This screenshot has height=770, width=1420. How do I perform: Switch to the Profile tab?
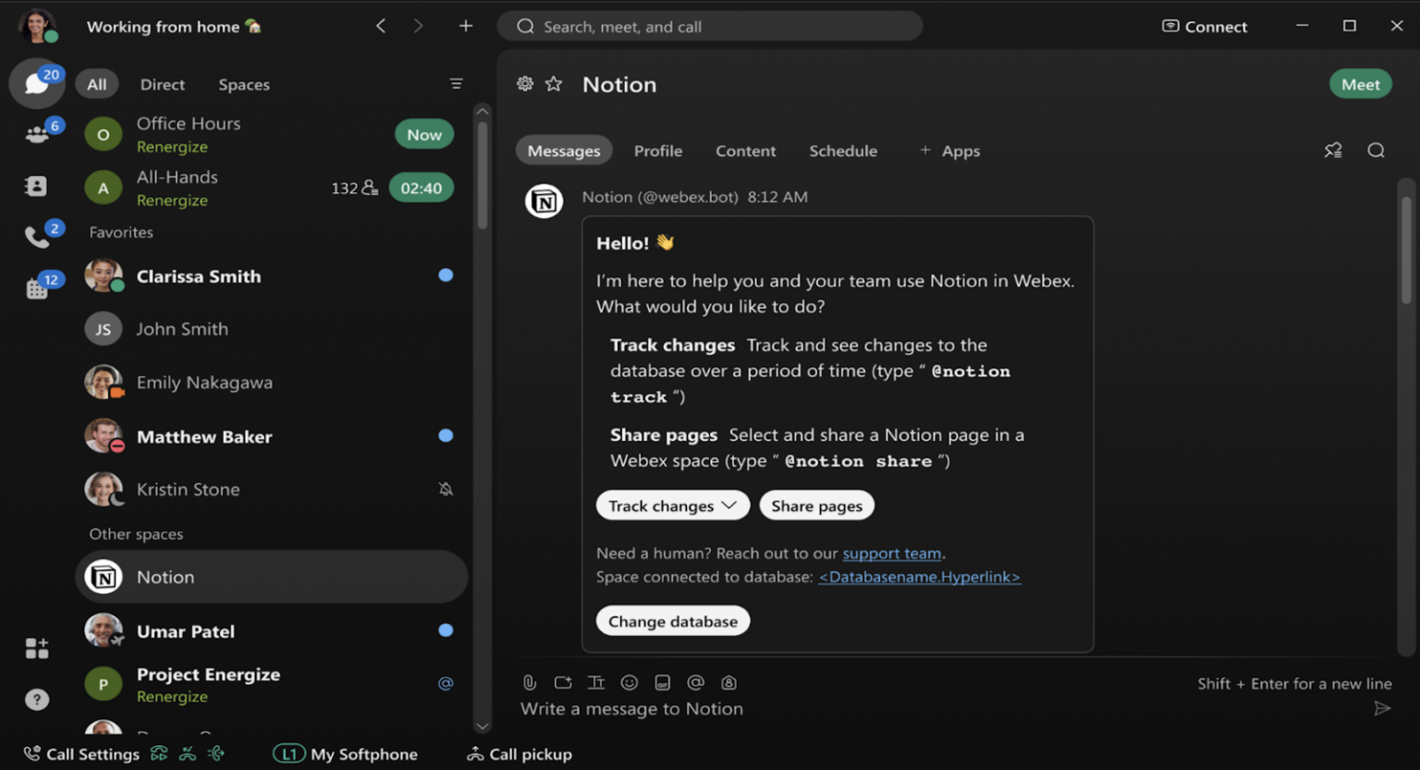[658, 151]
